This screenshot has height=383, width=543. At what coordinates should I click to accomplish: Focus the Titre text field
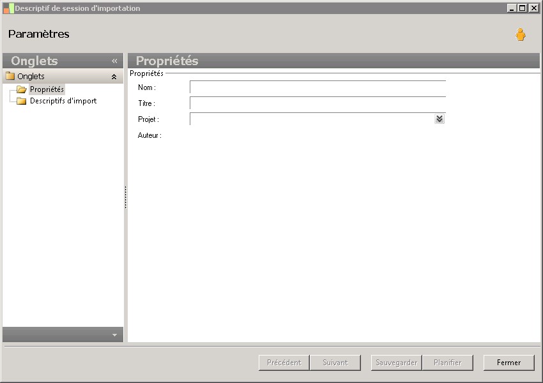pos(317,103)
